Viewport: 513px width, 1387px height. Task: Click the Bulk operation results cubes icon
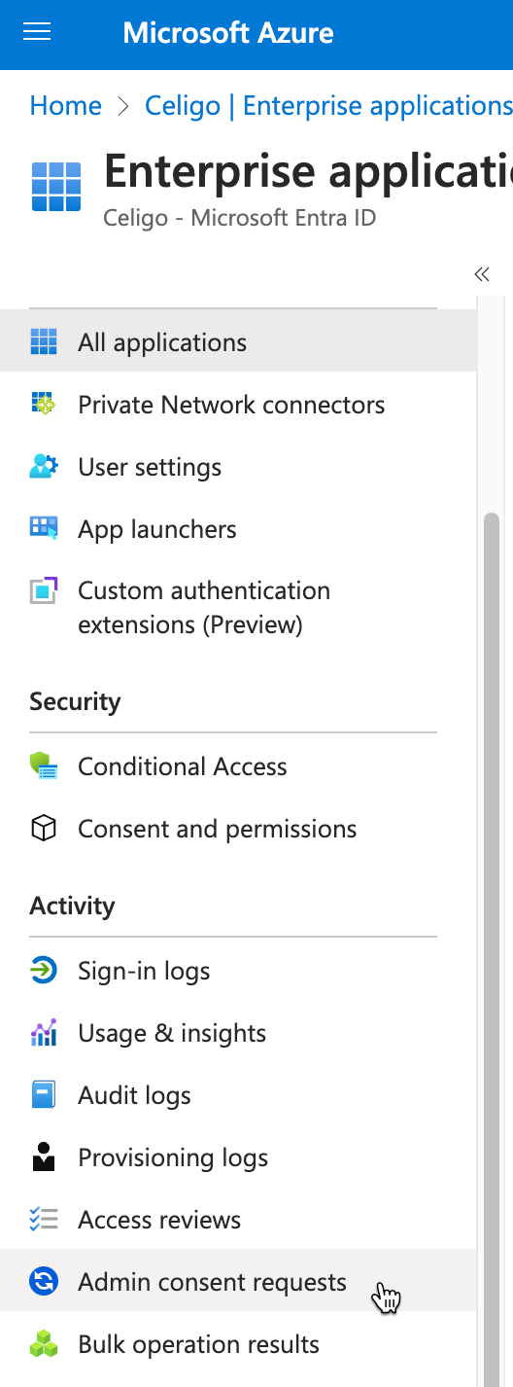pos(44,1344)
